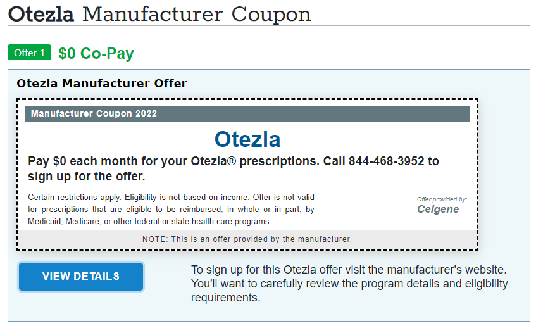
Task: Click 'sign up for the offer.' line
Action: coord(87,176)
